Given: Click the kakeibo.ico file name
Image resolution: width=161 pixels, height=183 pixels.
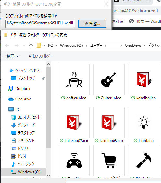Looking at the screenshot, I should pos(146,98).
